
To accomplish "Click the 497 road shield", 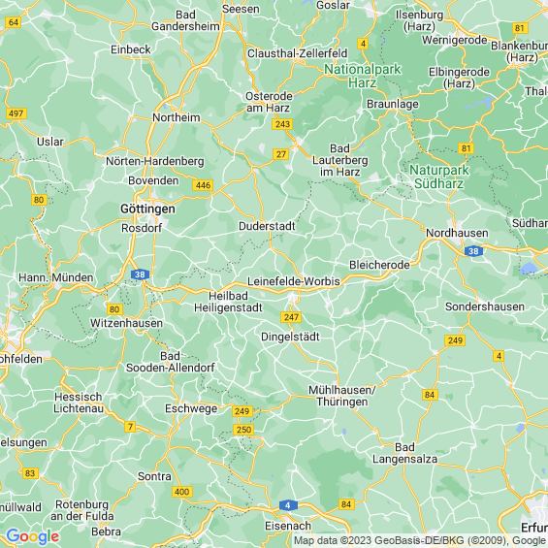I will coord(16,113).
